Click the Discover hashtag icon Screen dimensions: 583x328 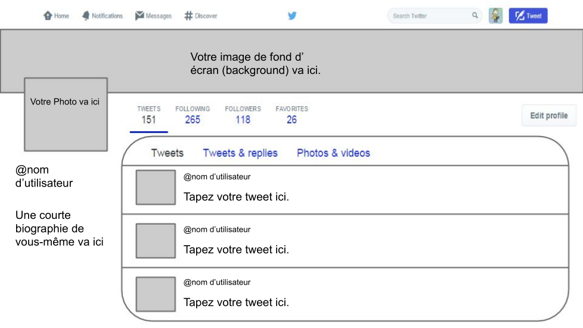[188, 16]
